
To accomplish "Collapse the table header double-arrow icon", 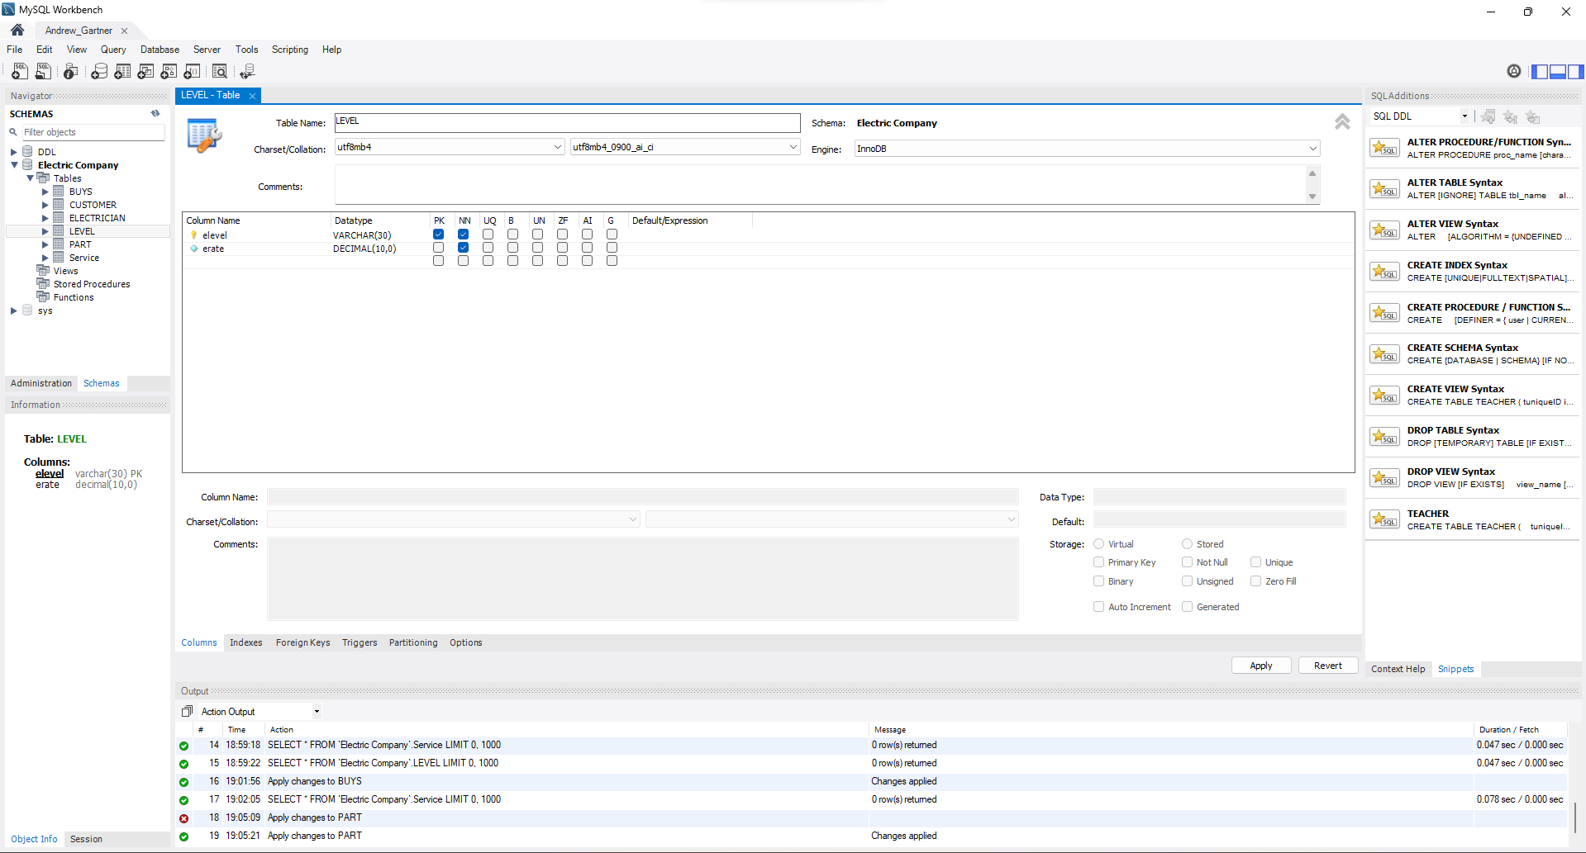I will [x=1342, y=122].
